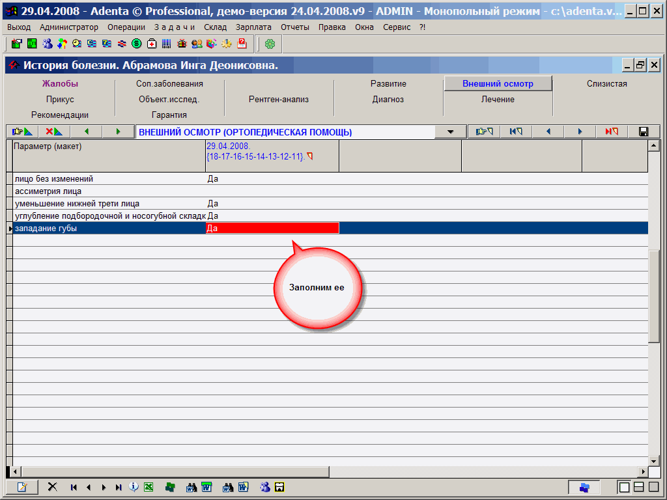Screen dimensions: 667x500
Task: Switch to the Диагноз section
Action: (388, 100)
